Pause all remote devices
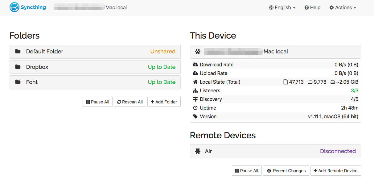The height and width of the screenshot is (184, 374). click(247, 171)
